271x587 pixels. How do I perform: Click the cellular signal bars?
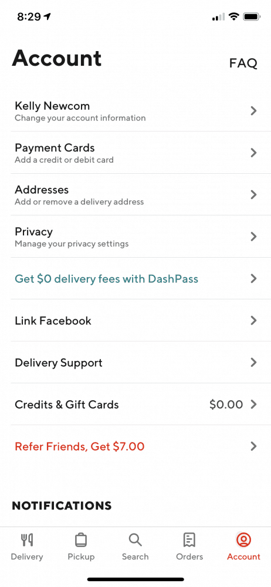point(218,17)
